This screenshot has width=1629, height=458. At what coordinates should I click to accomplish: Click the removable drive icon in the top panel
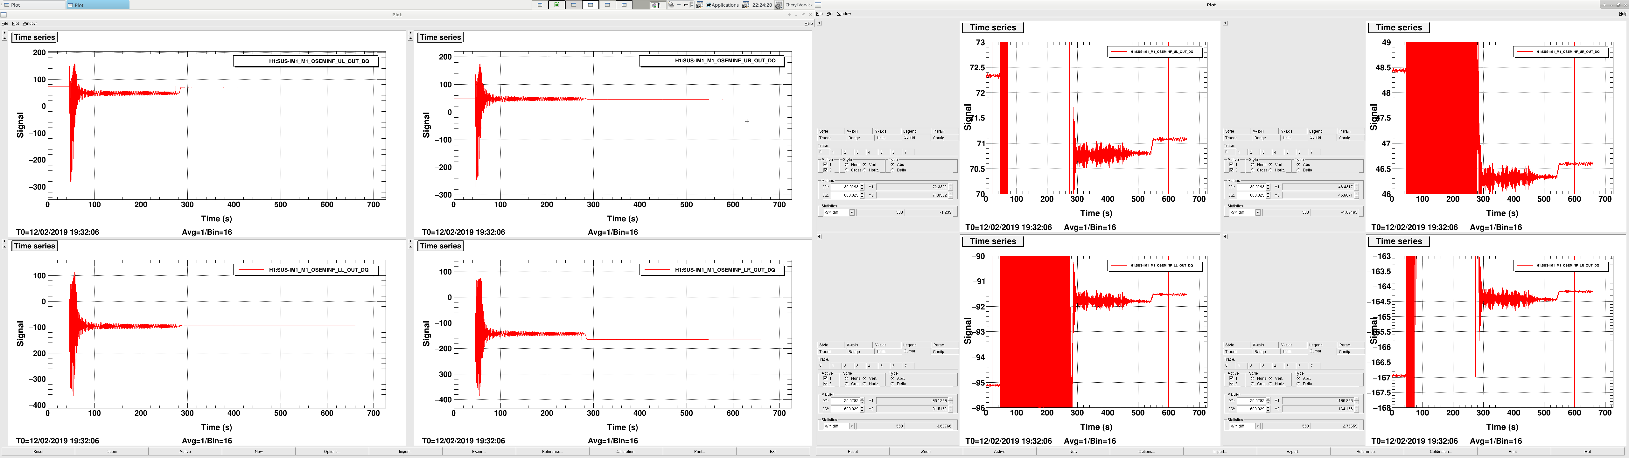pos(671,4)
